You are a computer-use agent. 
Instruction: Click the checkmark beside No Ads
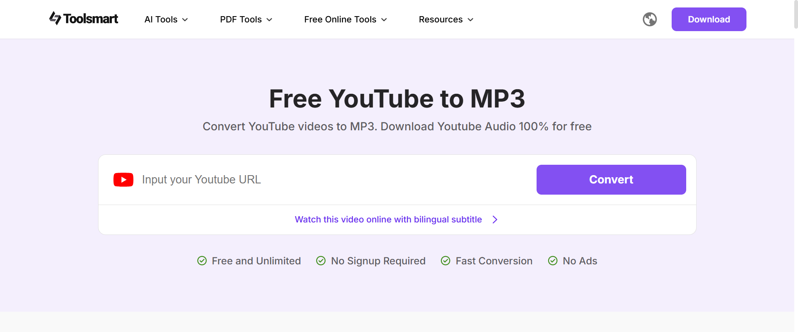tap(553, 261)
